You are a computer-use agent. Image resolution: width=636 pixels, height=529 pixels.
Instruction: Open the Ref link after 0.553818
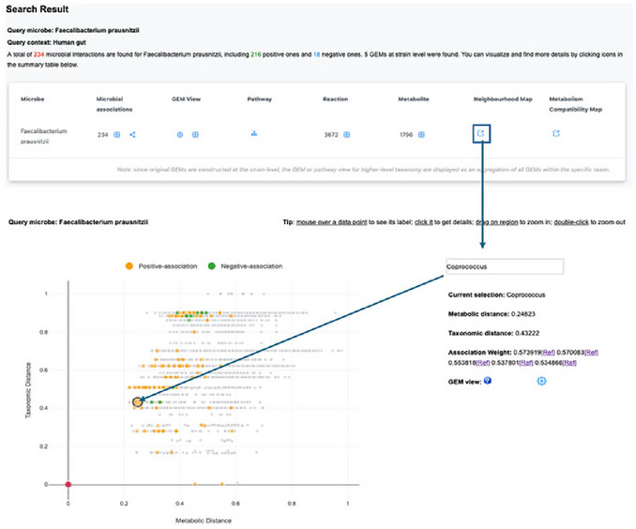coord(483,363)
